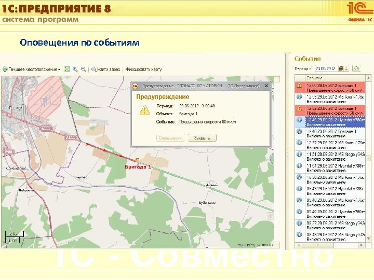Click the plus control on the map's right edge
The width and height of the screenshot is (374, 280).
click(271, 216)
